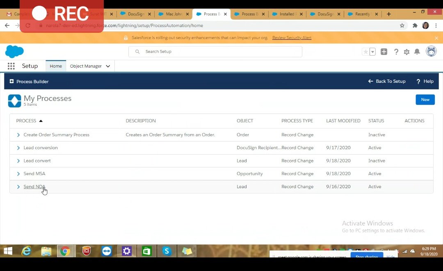The width and height of the screenshot is (443, 271).
Task: Open the global actions plus icon
Action: 384,52
